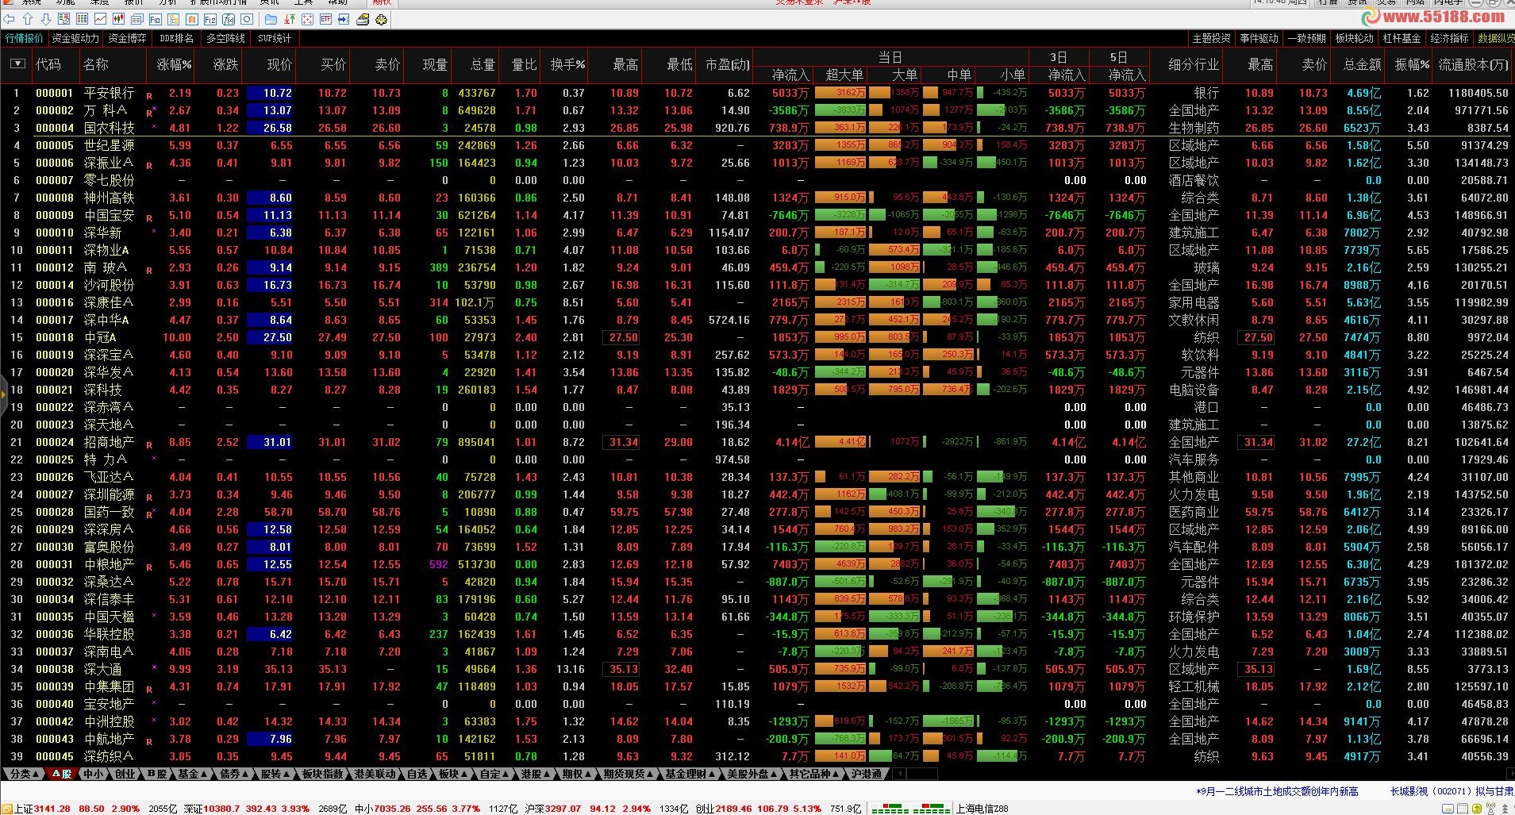Viewport: 1515px width, 815px height.
Task: Click the back arrow toolbar icon
Action: (x=9, y=19)
